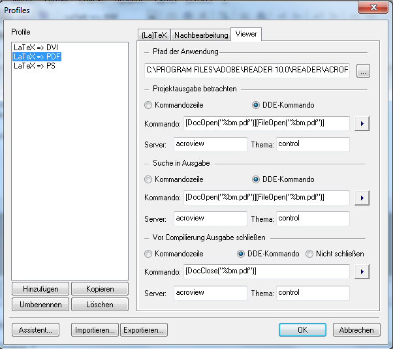393x349 pixels.
Task: Cancel with the Abbrechen button
Action: coord(356,330)
